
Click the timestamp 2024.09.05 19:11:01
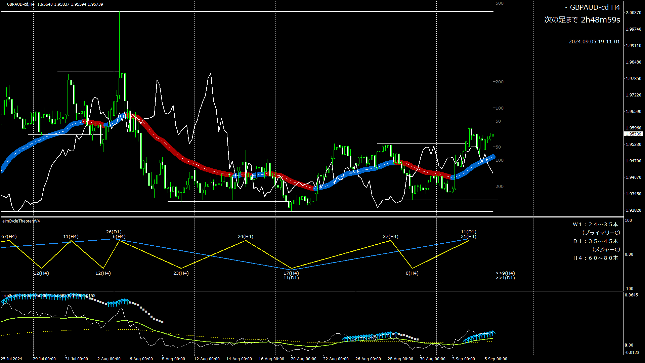[x=594, y=42]
